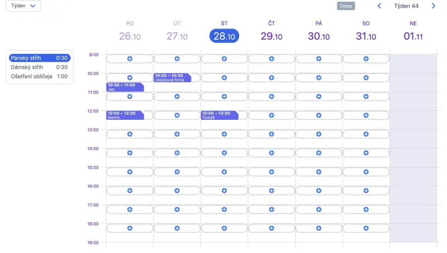Open the Týden view dropdown

23,6
